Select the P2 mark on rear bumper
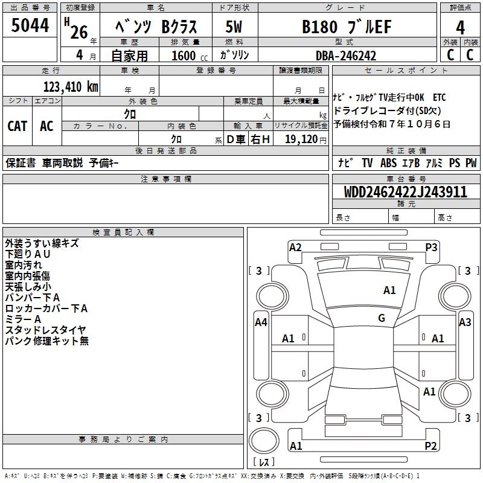Screen dimensions: 483x483 [x=430, y=446]
